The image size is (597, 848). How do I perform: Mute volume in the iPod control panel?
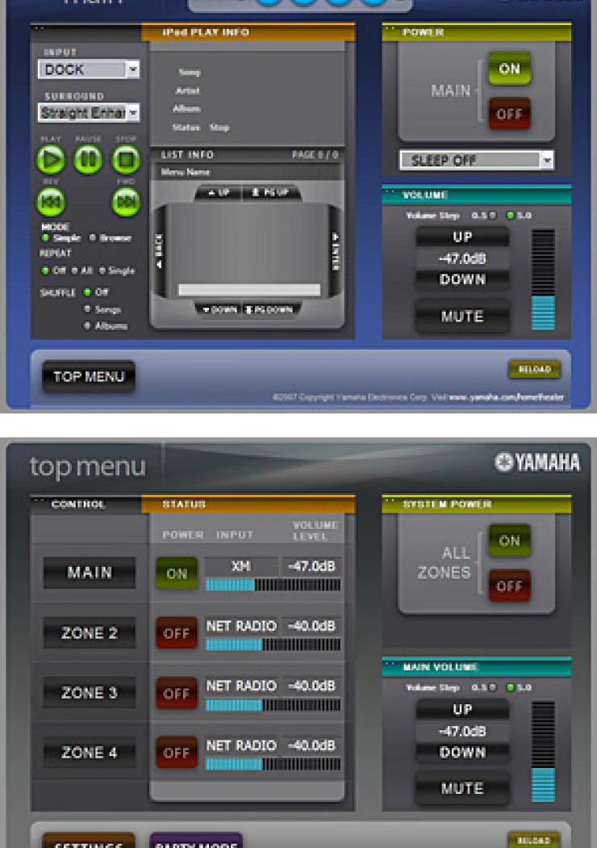point(462,317)
